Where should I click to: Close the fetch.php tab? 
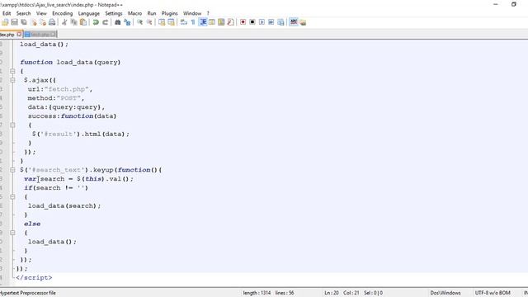(x=54, y=35)
